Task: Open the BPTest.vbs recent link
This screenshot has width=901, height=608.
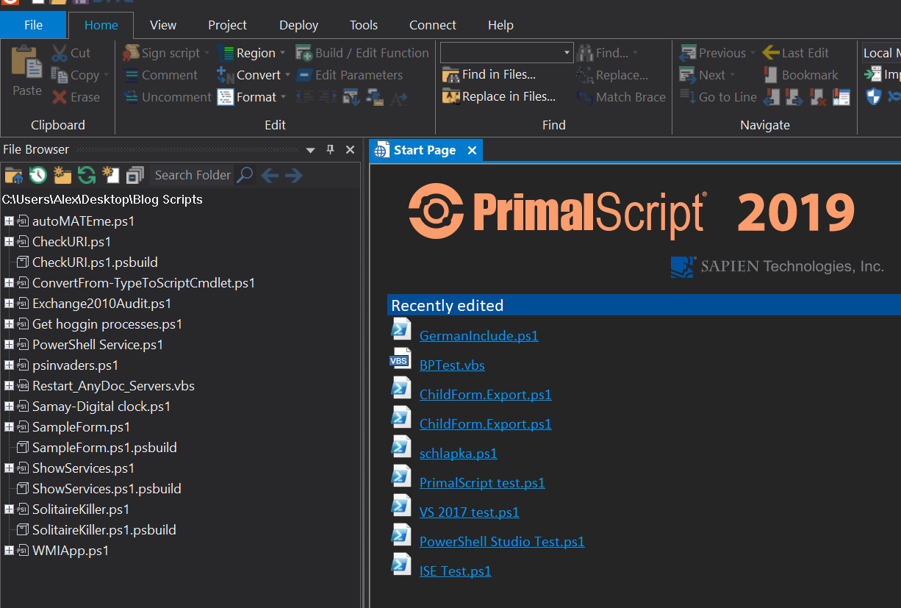Action: click(452, 365)
